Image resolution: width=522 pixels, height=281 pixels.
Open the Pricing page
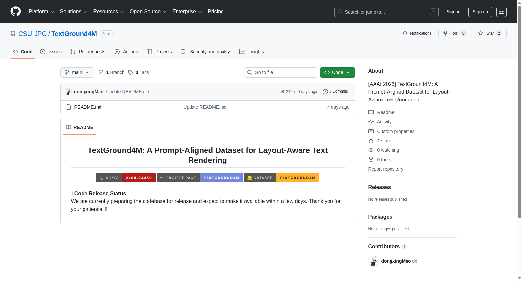point(216,12)
